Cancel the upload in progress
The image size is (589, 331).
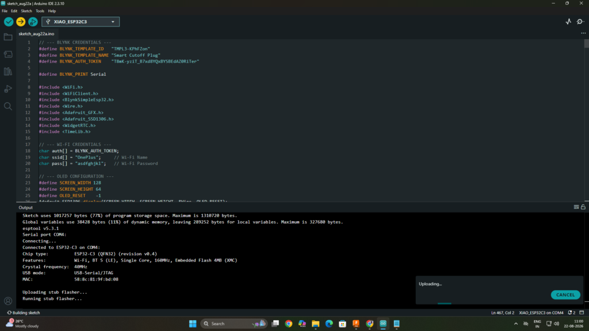[x=565, y=295]
